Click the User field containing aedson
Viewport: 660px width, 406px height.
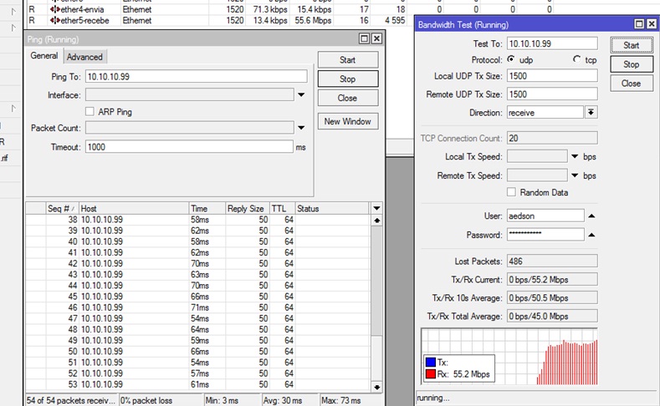[x=545, y=216]
